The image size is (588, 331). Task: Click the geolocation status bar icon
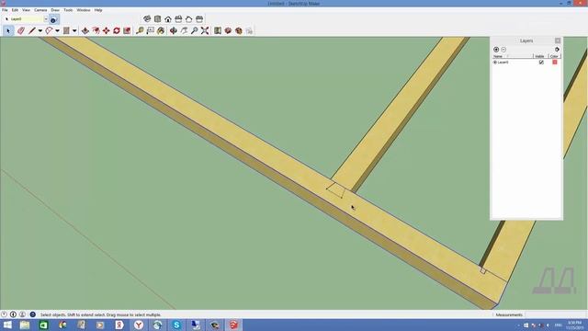[4, 314]
